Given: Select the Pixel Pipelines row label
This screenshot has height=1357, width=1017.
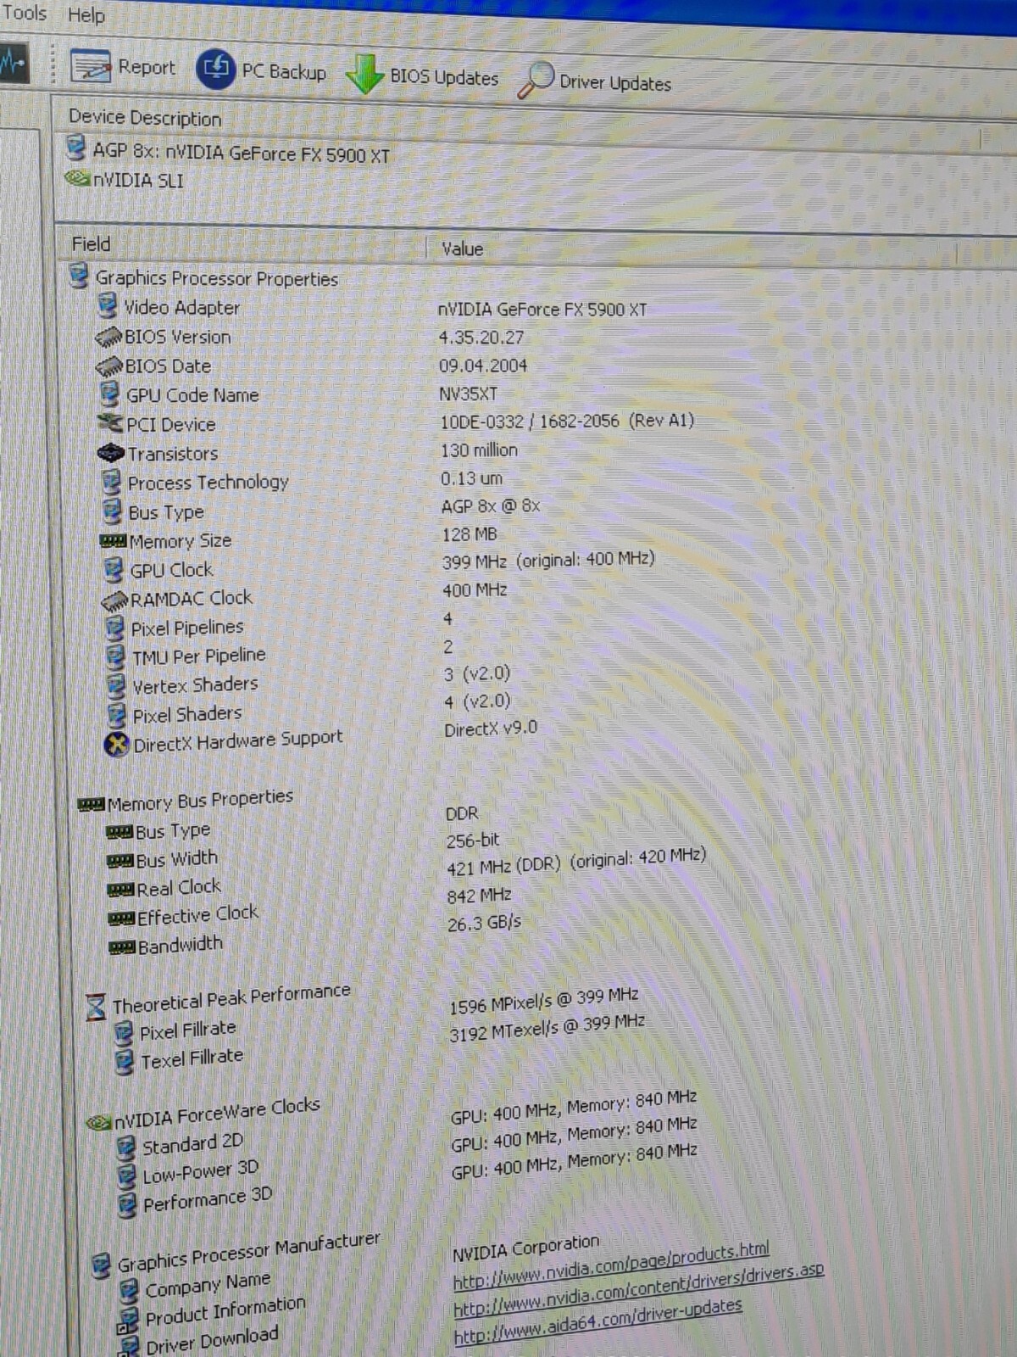Looking at the screenshot, I should [x=187, y=628].
